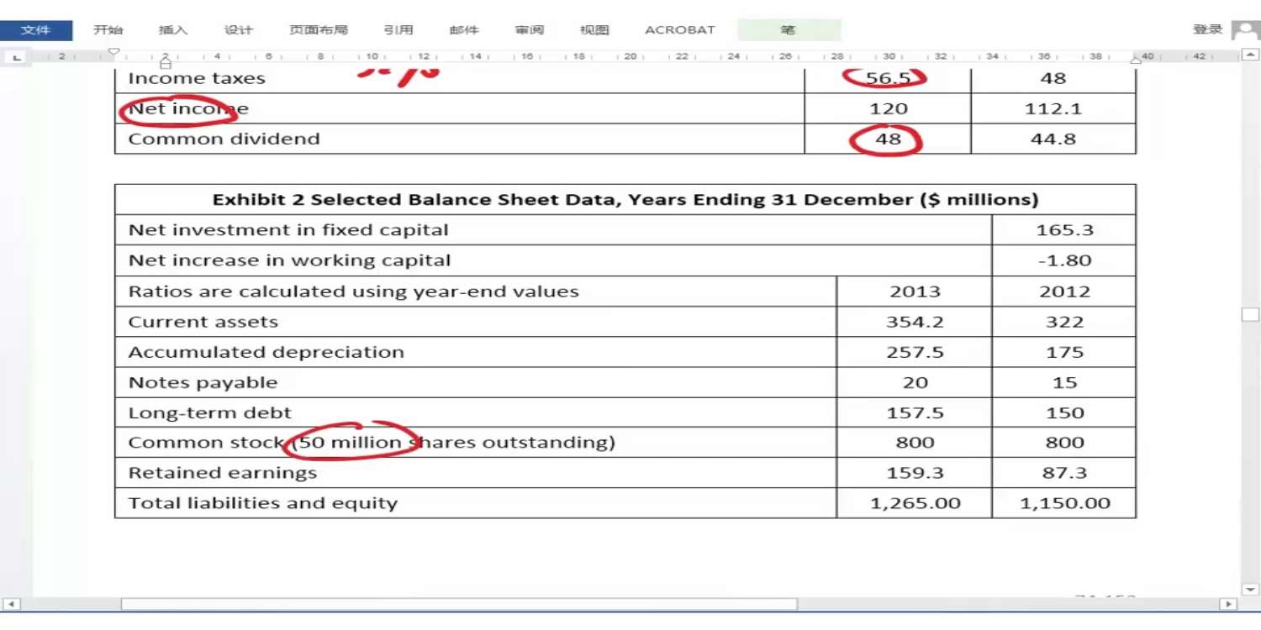
Task: Click the "Current assets" row label
Action: click(x=203, y=322)
